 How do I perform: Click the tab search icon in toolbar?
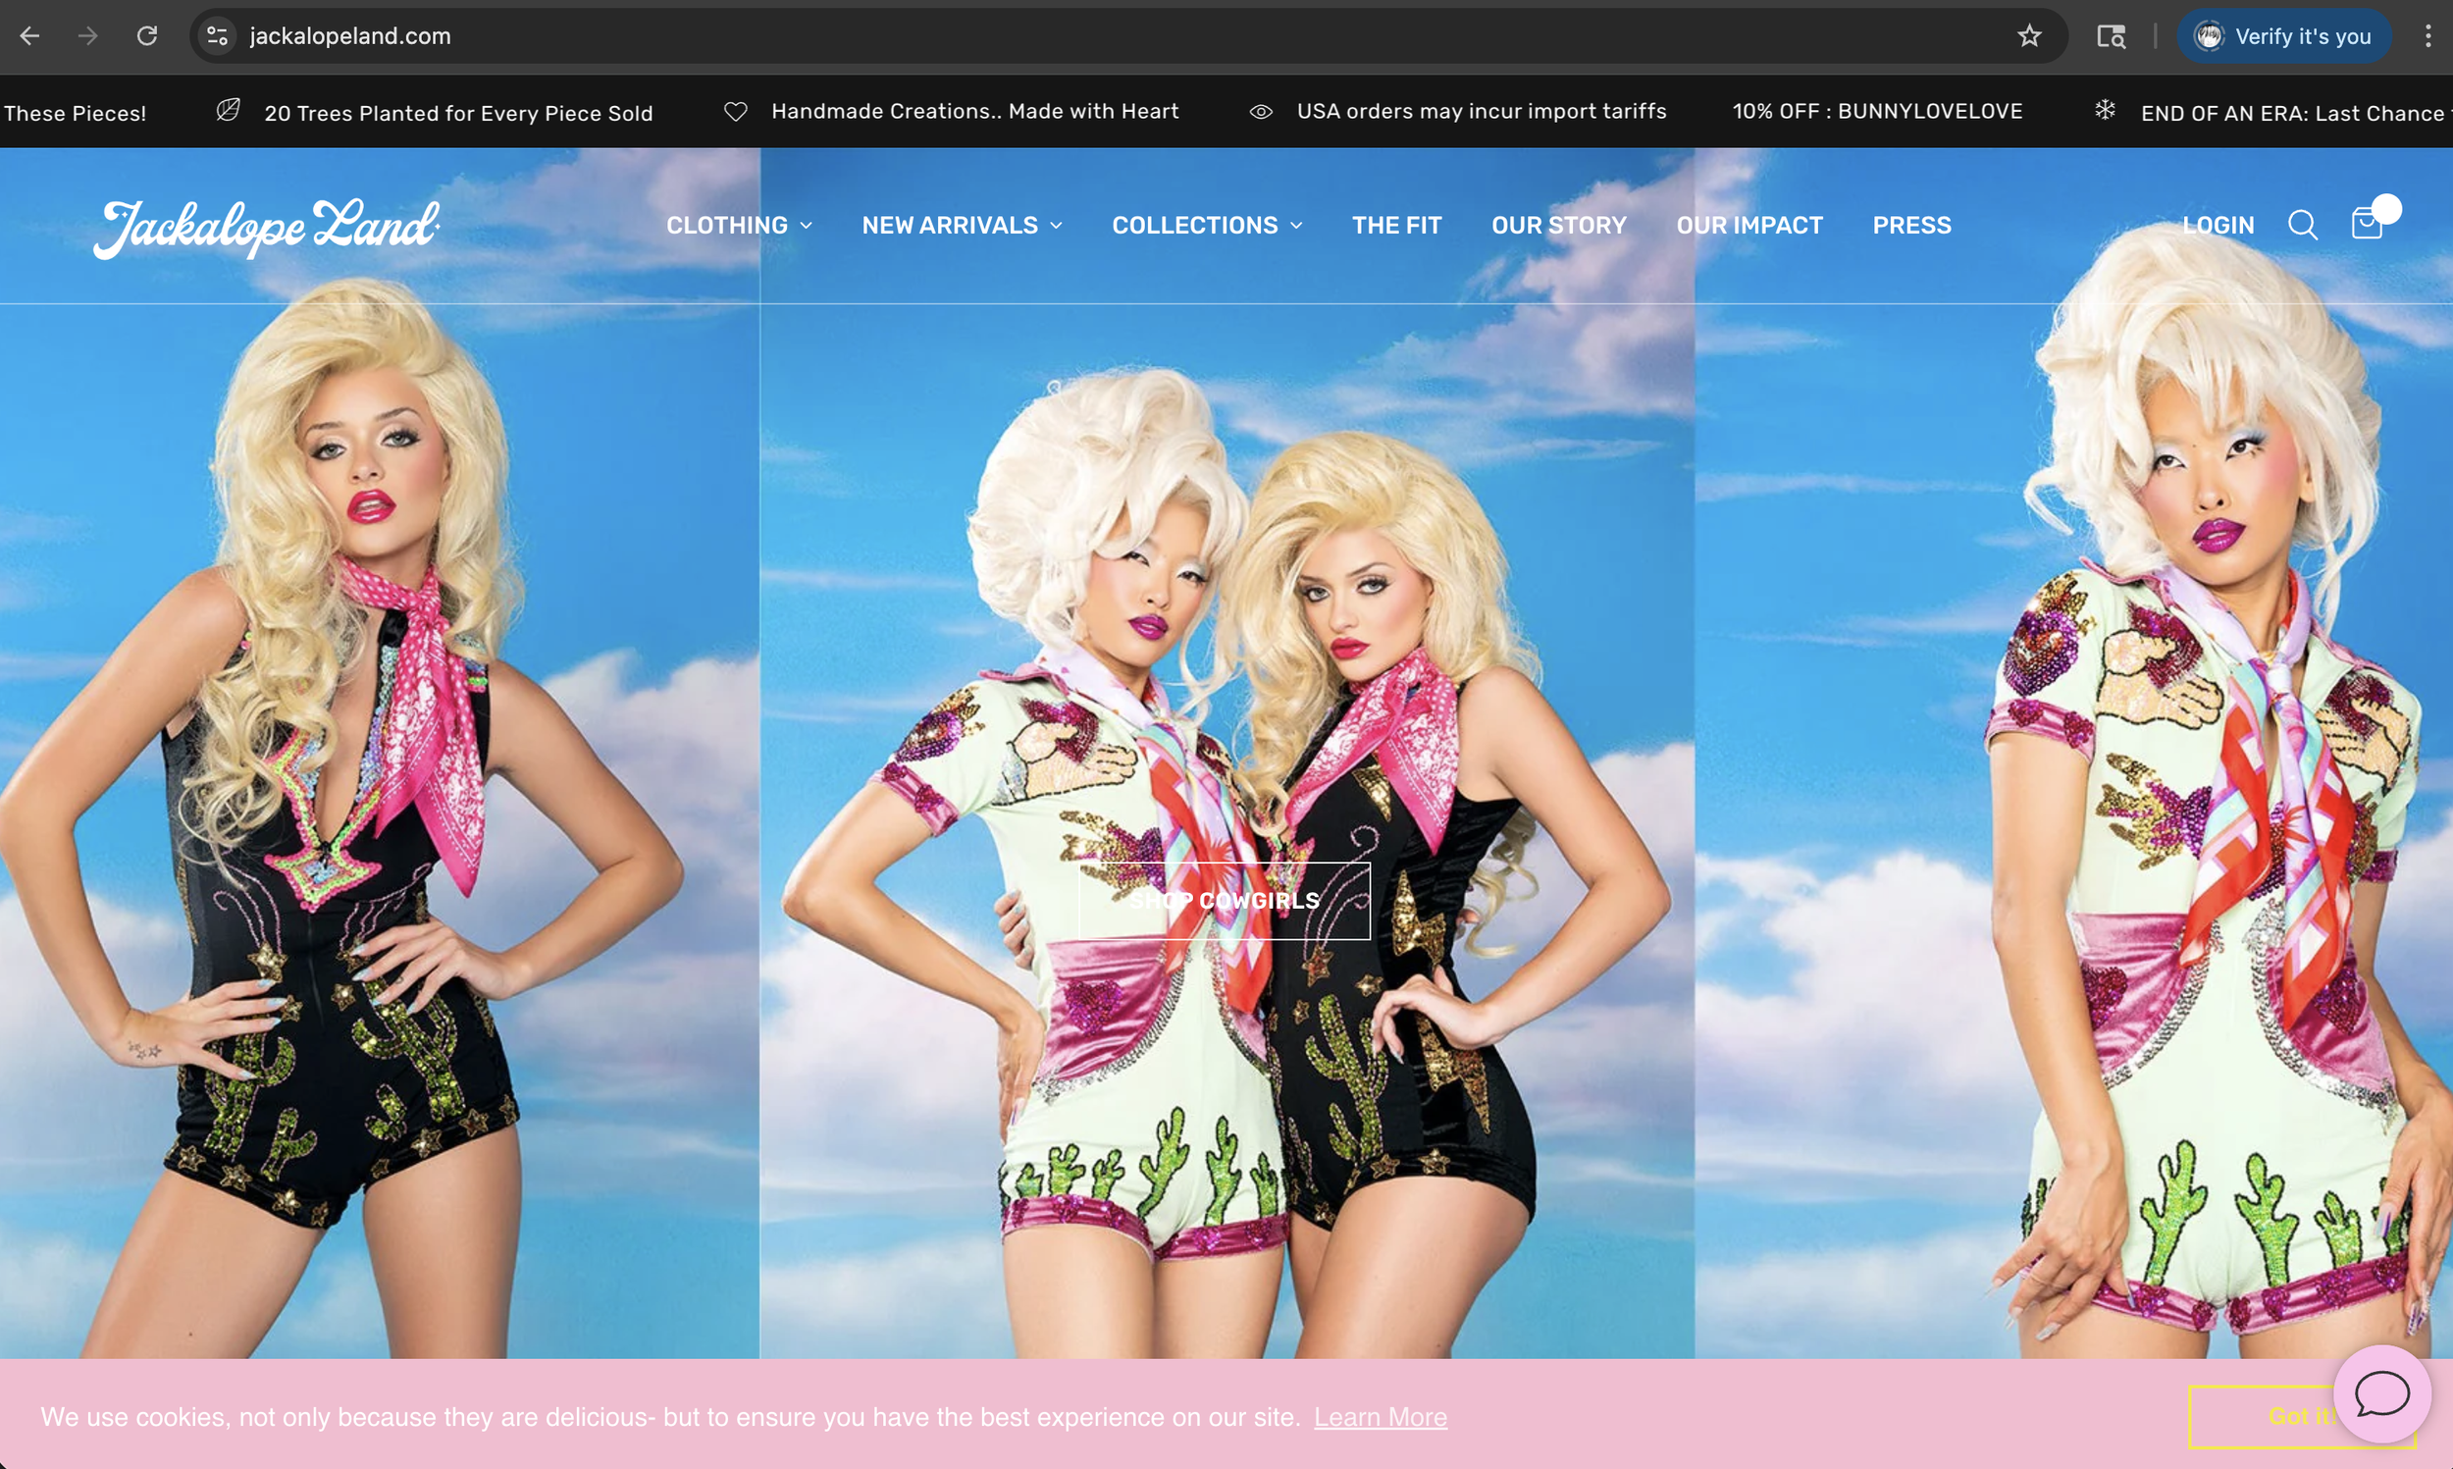coord(2111,36)
